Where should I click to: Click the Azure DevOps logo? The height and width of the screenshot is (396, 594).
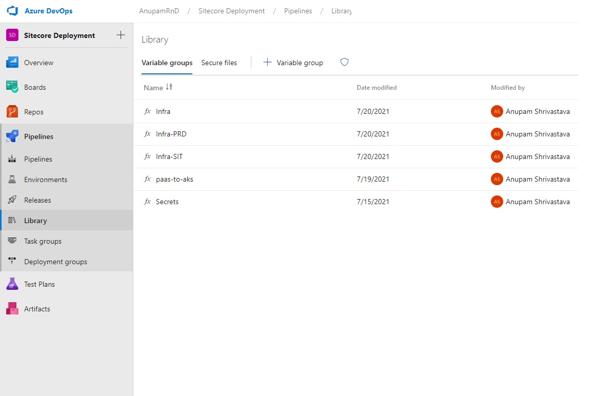tap(11, 11)
